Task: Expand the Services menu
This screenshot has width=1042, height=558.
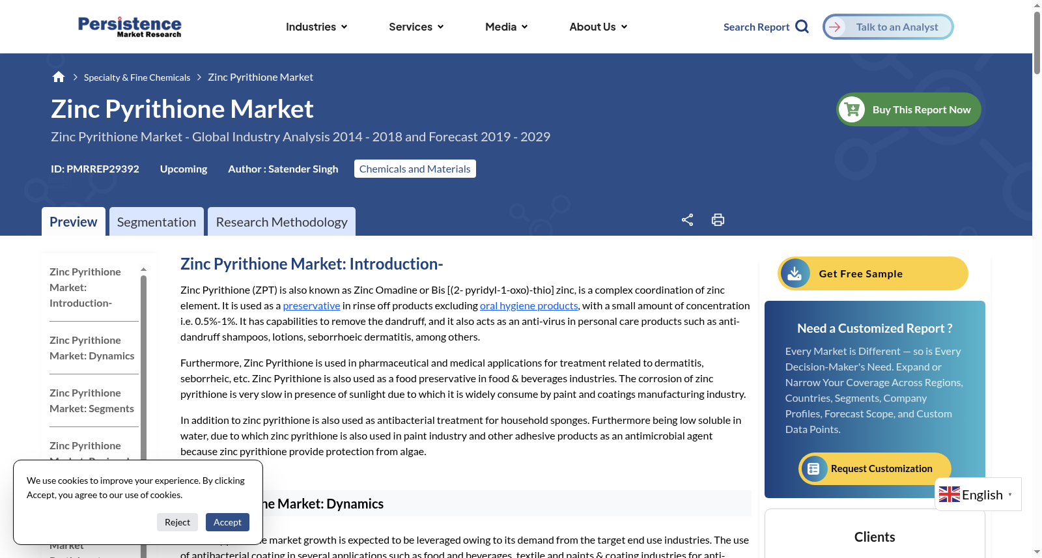Action: coord(416,27)
